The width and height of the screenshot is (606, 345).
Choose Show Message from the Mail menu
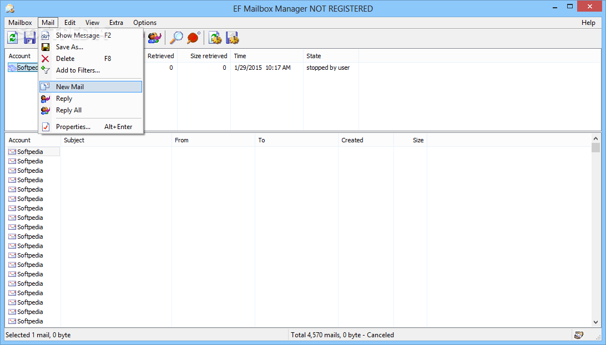91,35
